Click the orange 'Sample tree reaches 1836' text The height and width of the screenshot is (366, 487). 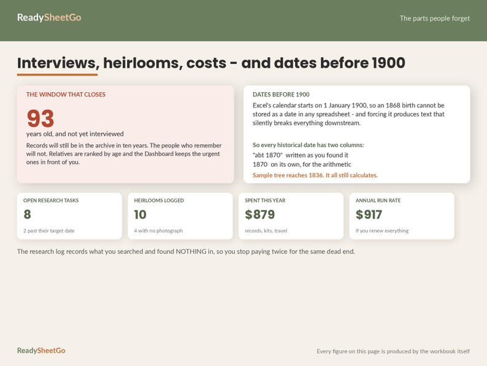(315, 176)
